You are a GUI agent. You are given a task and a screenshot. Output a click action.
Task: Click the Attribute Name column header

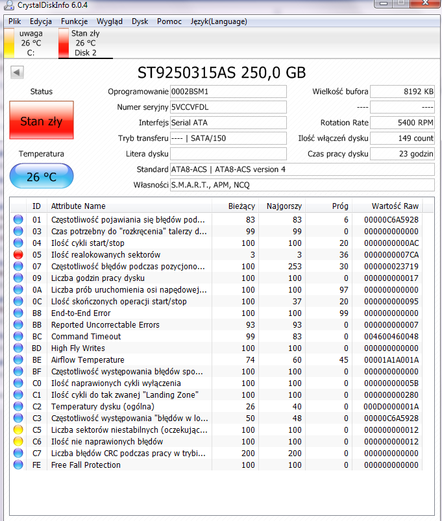[x=129, y=206]
